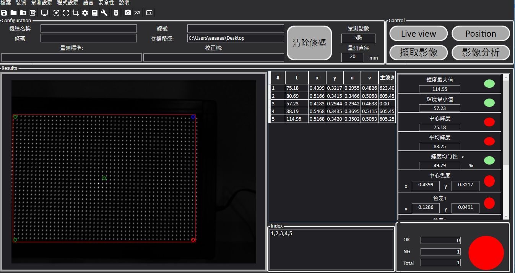The width and height of the screenshot is (515, 273).
Task: Click the open folder toolbar icon
Action: pos(13,13)
